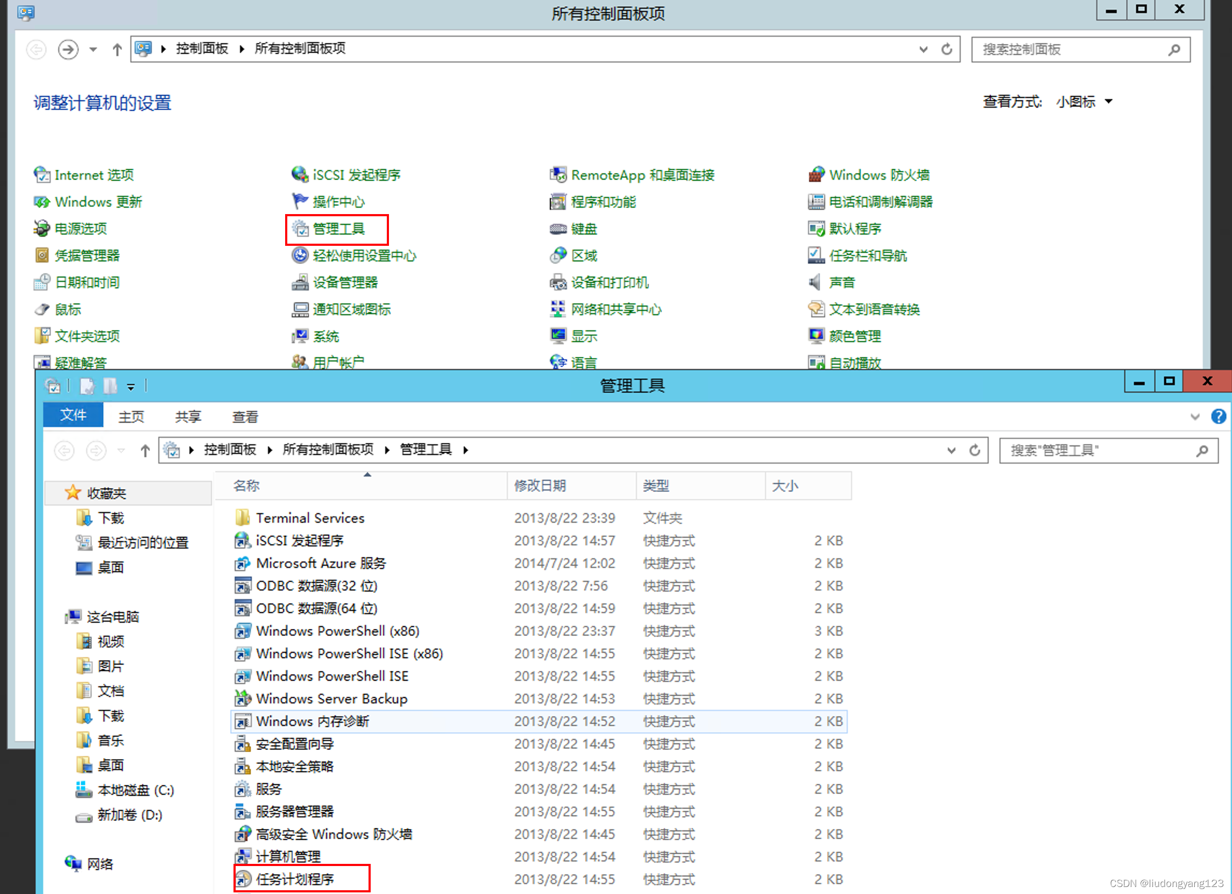
Task: Click the 日期和时间 icon
Action: pyautogui.click(x=42, y=282)
